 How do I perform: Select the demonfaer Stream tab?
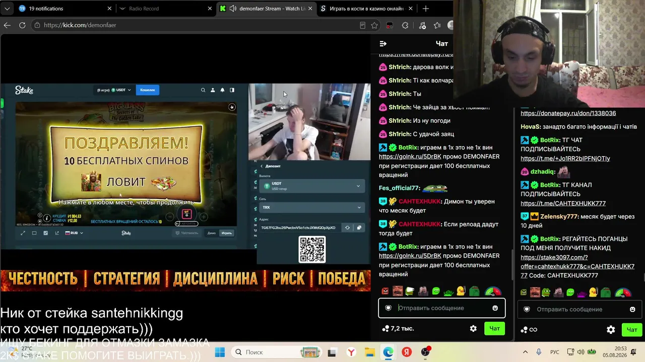coord(267,9)
